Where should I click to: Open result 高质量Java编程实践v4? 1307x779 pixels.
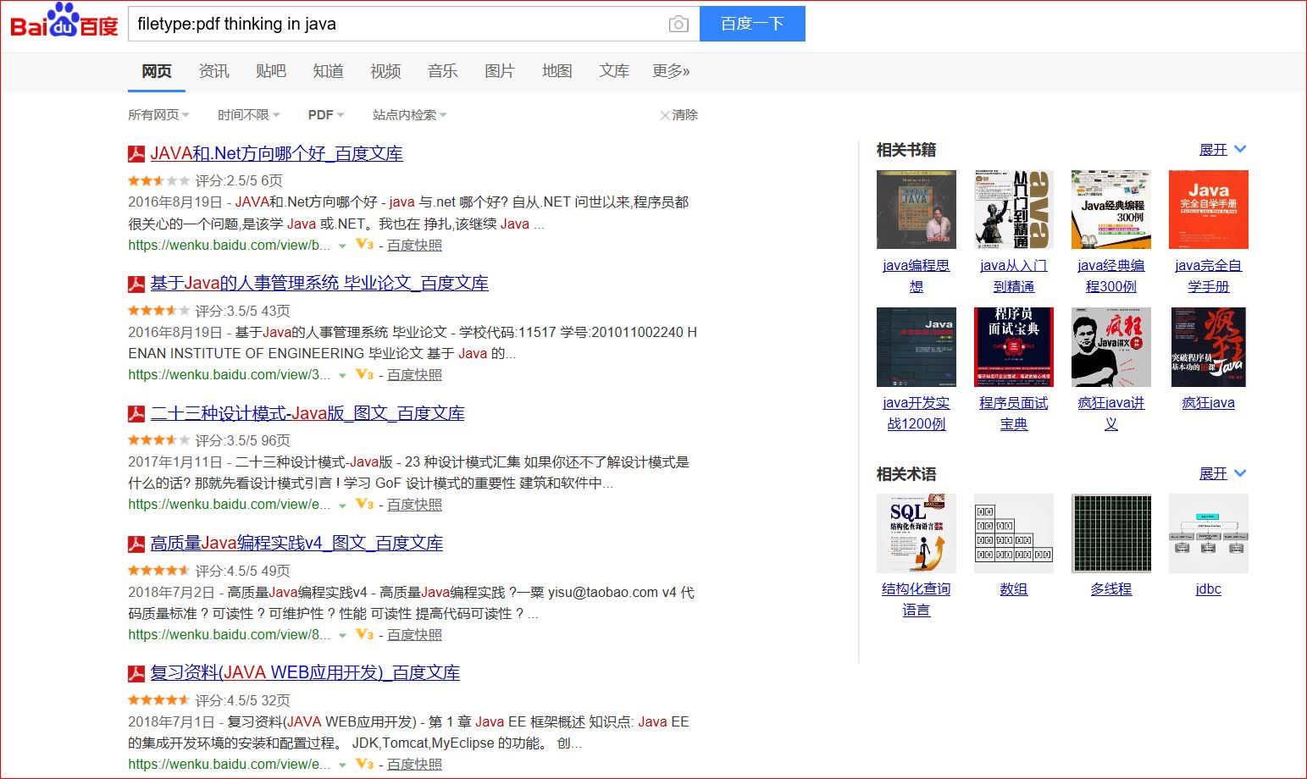(296, 544)
